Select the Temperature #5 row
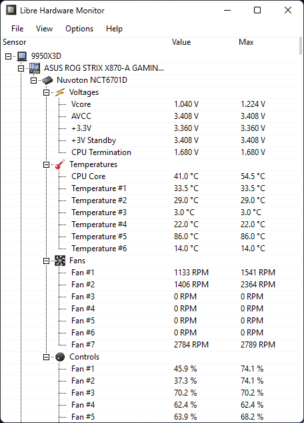This screenshot has width=304, height=423. click(149, 237)
